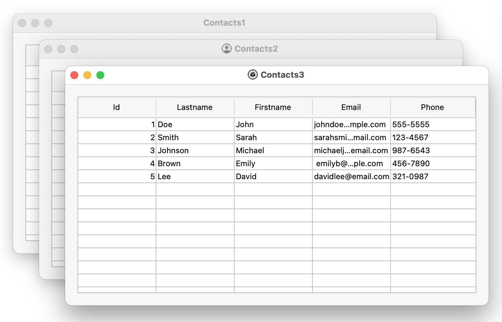Click the Contacts3 title bar document icon
Image resolution: width=502 pixels, height=322 pixels.
[x=252, y=75]
